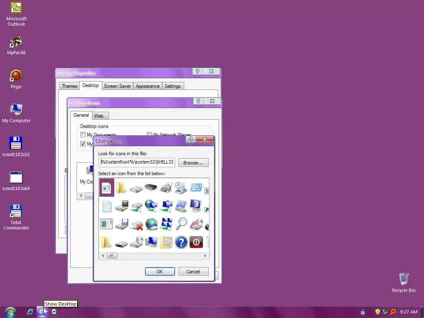Enable the My Documents desktop icon checkbox
This screenshot has width=424, height=318.
(83, 135)
